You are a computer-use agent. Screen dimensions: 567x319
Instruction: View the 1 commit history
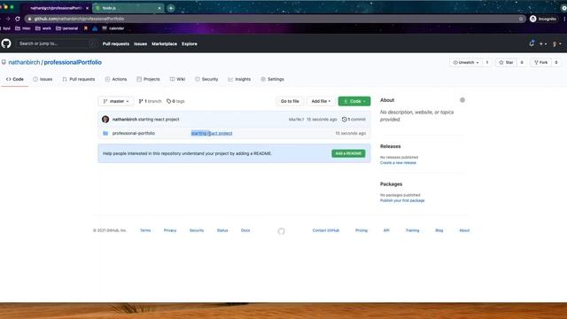(353, 120)
